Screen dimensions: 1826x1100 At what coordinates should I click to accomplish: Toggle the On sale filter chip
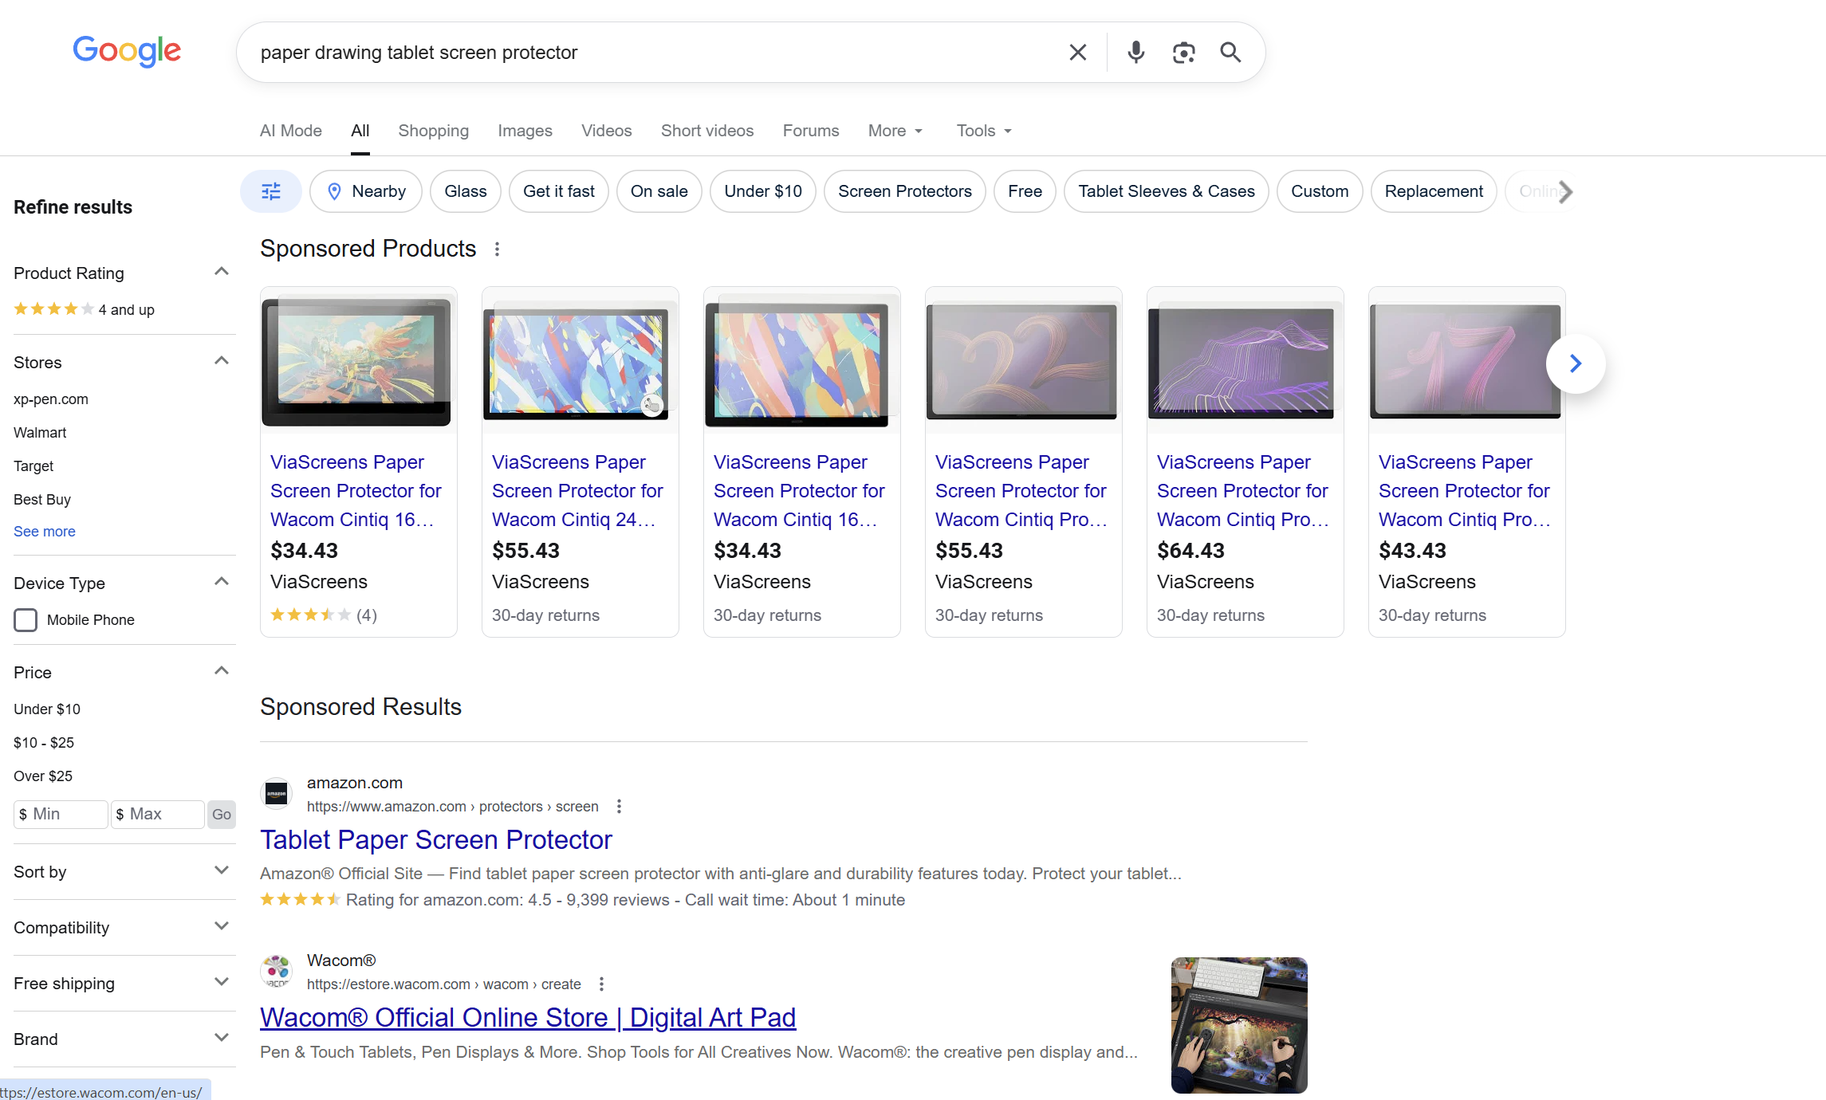tap(659, 191)
